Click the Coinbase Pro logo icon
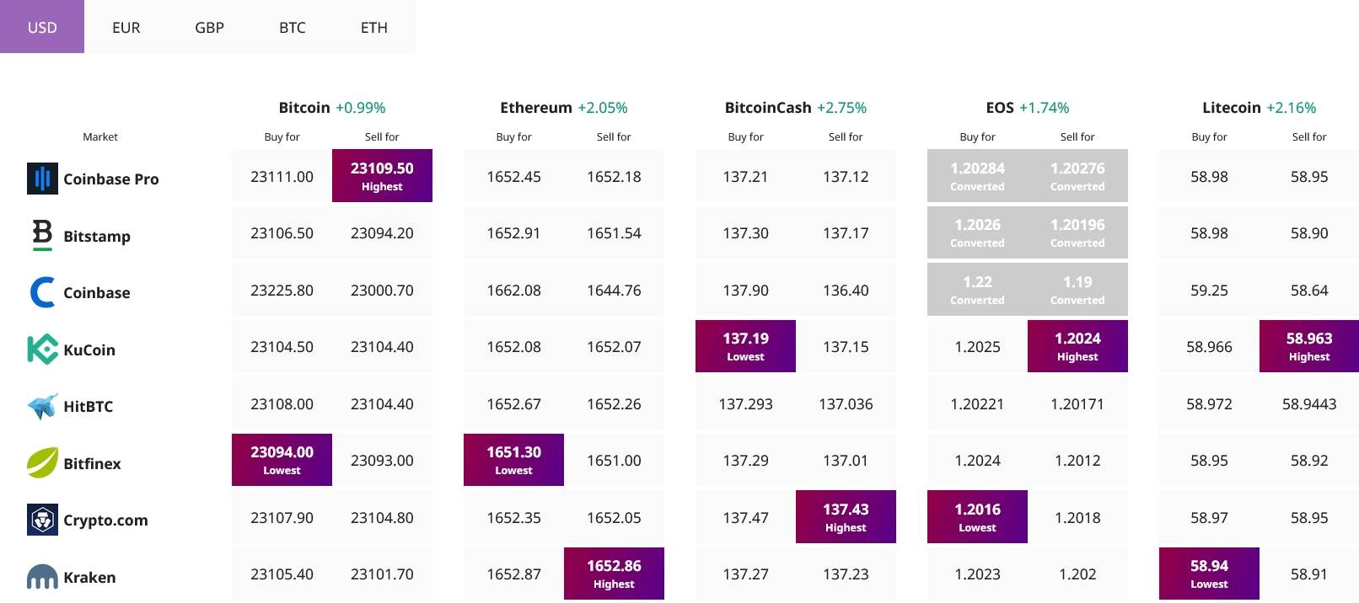The image size is (1359, 603). click(x=42, y=179)
